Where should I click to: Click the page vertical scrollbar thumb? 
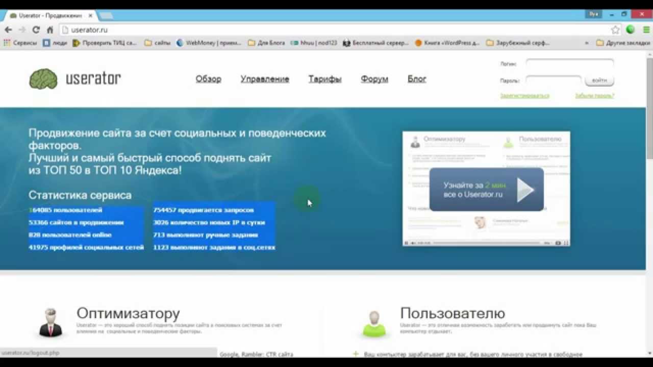click(x=649, y=110)
